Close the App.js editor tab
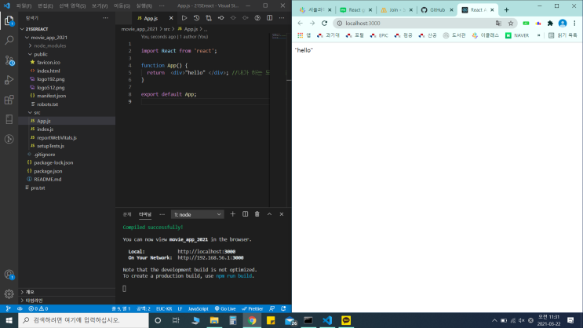This screenshot has width=583, height=328. [x=171, y=18]
